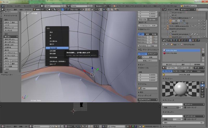208x128 pixels.
Task: Open the ファイル menu in header
Action: coord(10,6)
